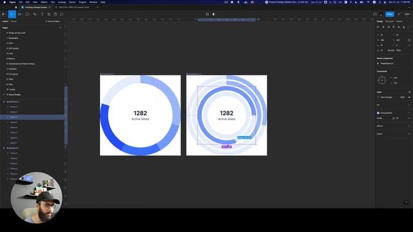Toggle layer visibility eye in Layer section

(409, 97)
